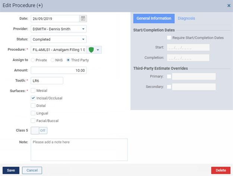233x176 pixels.
Task: Check the Mesial surface checkbox
Action: [x=33, y=91]
